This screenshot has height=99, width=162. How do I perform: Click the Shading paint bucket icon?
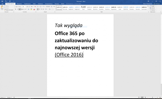point(50,9)
